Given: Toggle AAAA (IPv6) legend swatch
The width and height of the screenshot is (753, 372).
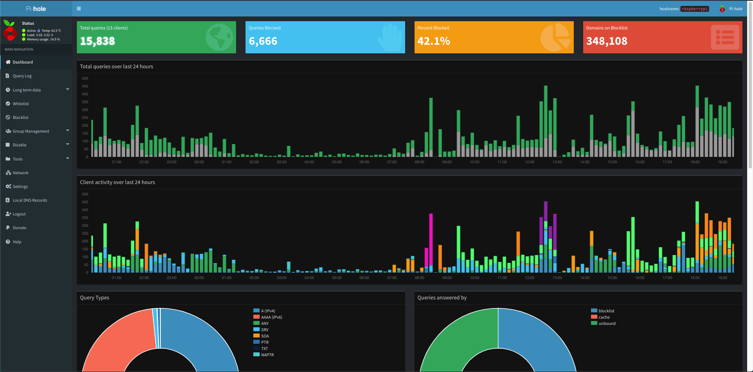Looking at the screenshot, I should pos(256,317).
